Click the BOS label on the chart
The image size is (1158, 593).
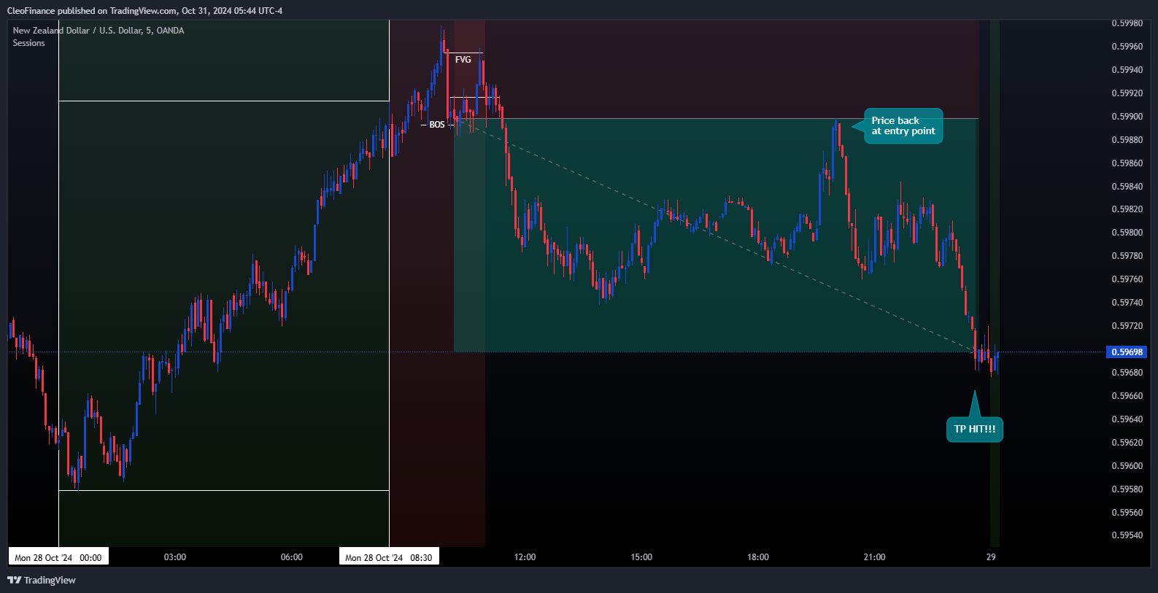point(437,125)
